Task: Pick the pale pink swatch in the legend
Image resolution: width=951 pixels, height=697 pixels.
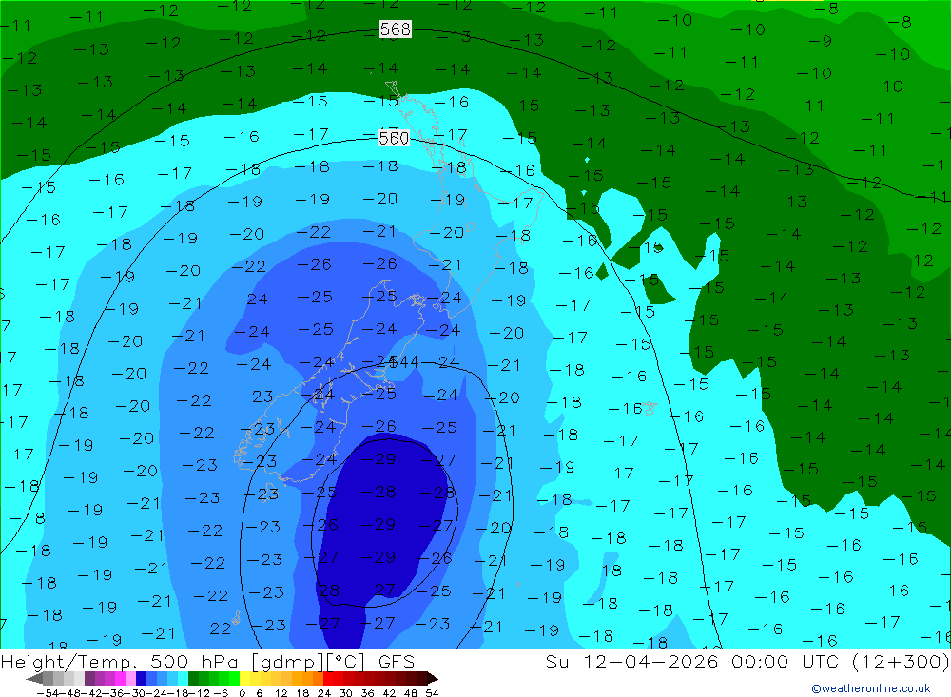Action: [x=130, y=679]
